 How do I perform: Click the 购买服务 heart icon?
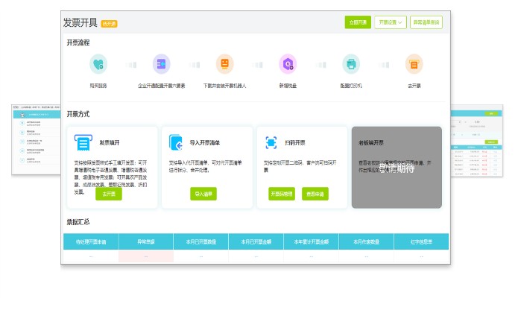click(98, 65)
